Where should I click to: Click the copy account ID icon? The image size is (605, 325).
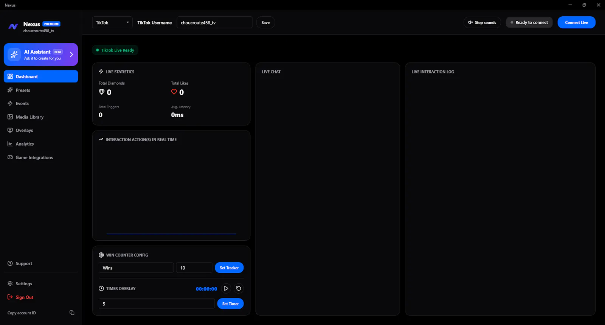click(72, 313)
